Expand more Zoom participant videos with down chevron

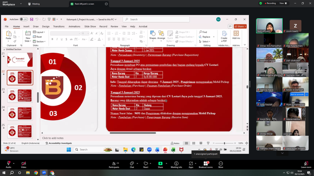pyautogui.click(x=282, y=153)
